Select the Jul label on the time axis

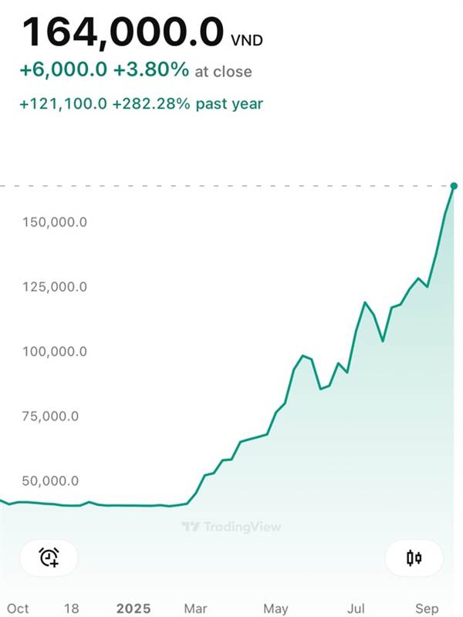coord(356,609)
